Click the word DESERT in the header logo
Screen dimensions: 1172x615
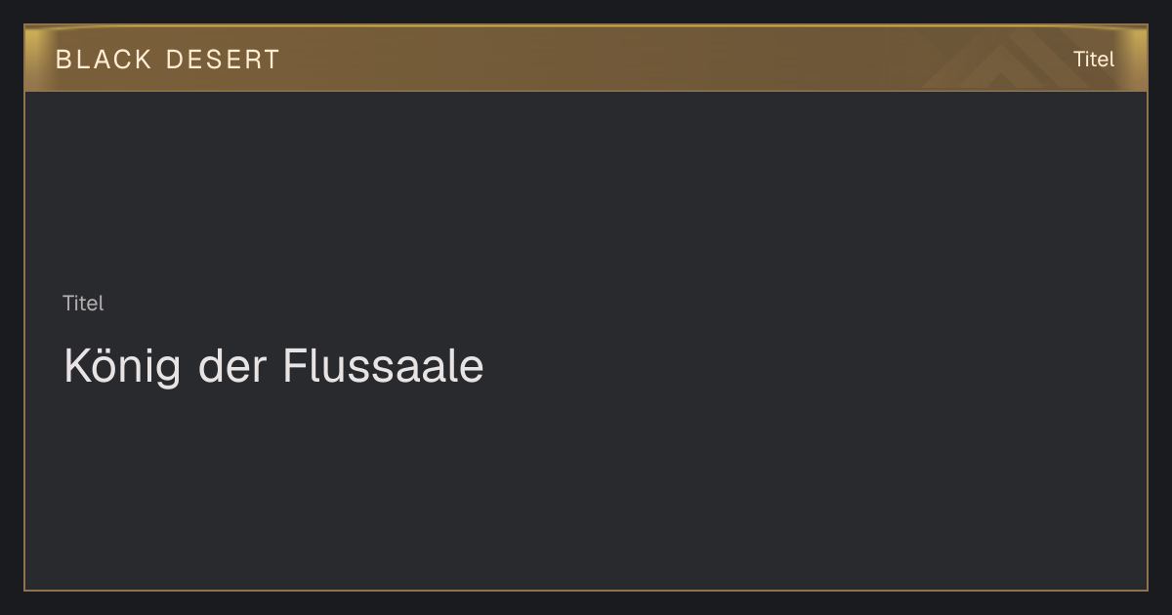[223, 60]
